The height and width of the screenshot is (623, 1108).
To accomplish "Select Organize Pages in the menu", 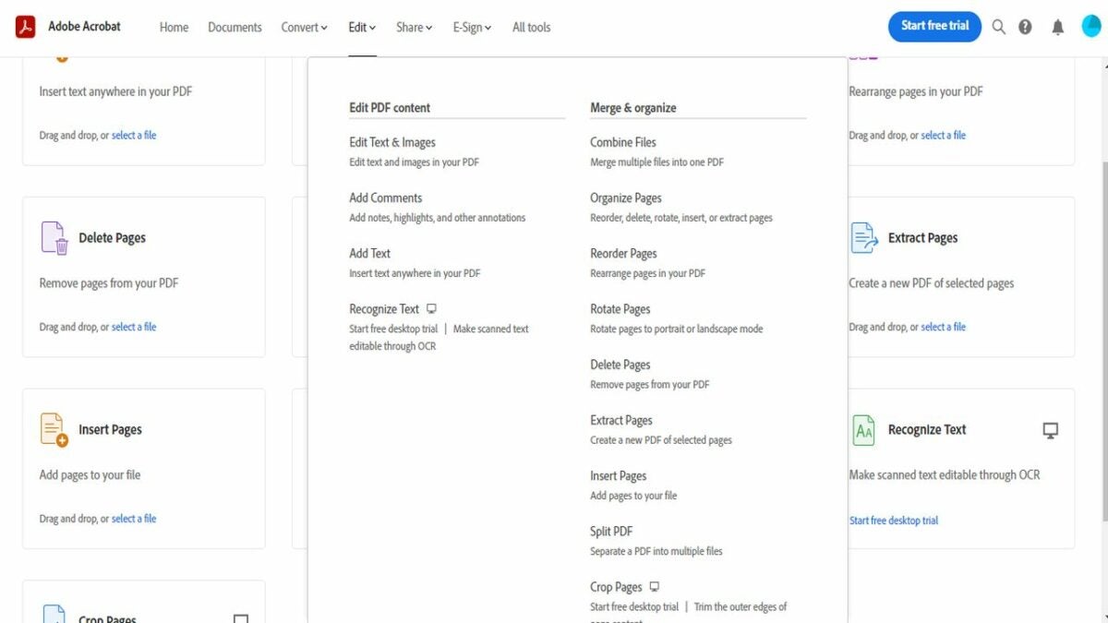I will click(x=626, y=198).
